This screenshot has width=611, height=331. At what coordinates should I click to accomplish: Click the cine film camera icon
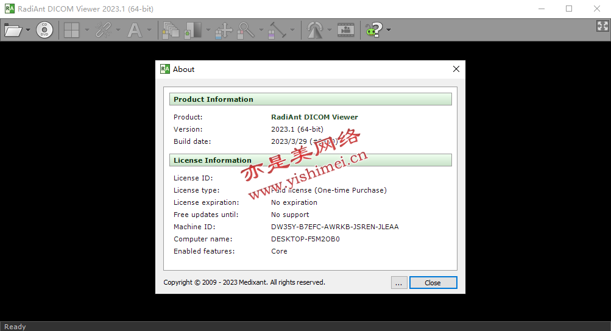[345, 30]
